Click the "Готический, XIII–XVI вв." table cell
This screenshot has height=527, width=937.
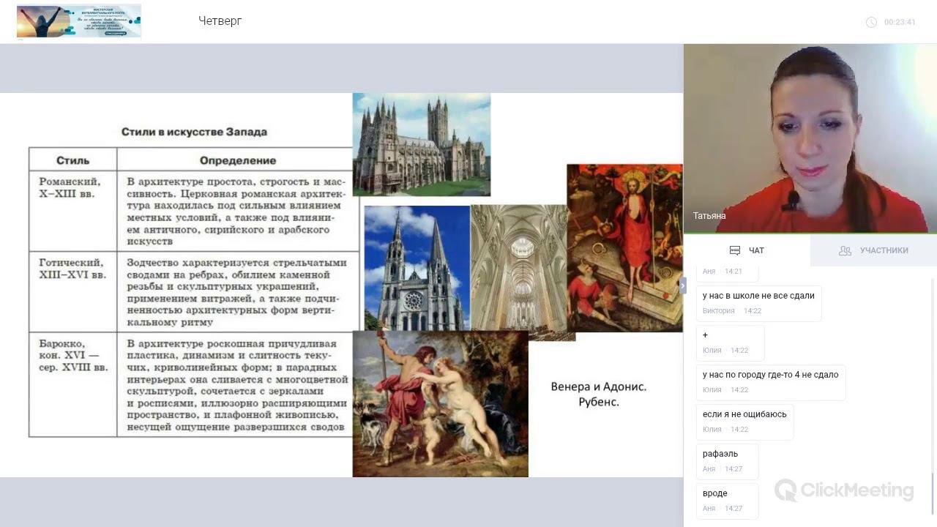click(x=73, y=292)
